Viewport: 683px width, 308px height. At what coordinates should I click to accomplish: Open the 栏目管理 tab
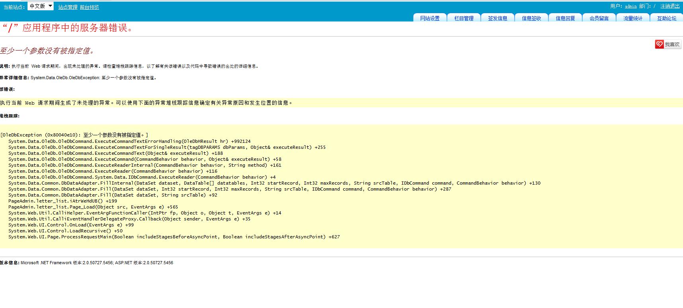(x=464, y=18)
